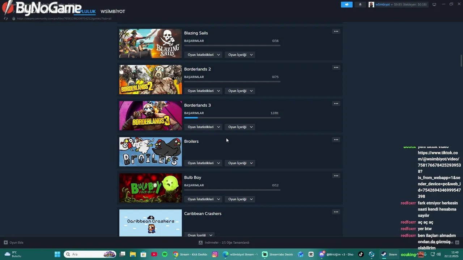Click Bulb Boy achievements progress bar

[x=232, y=190]
